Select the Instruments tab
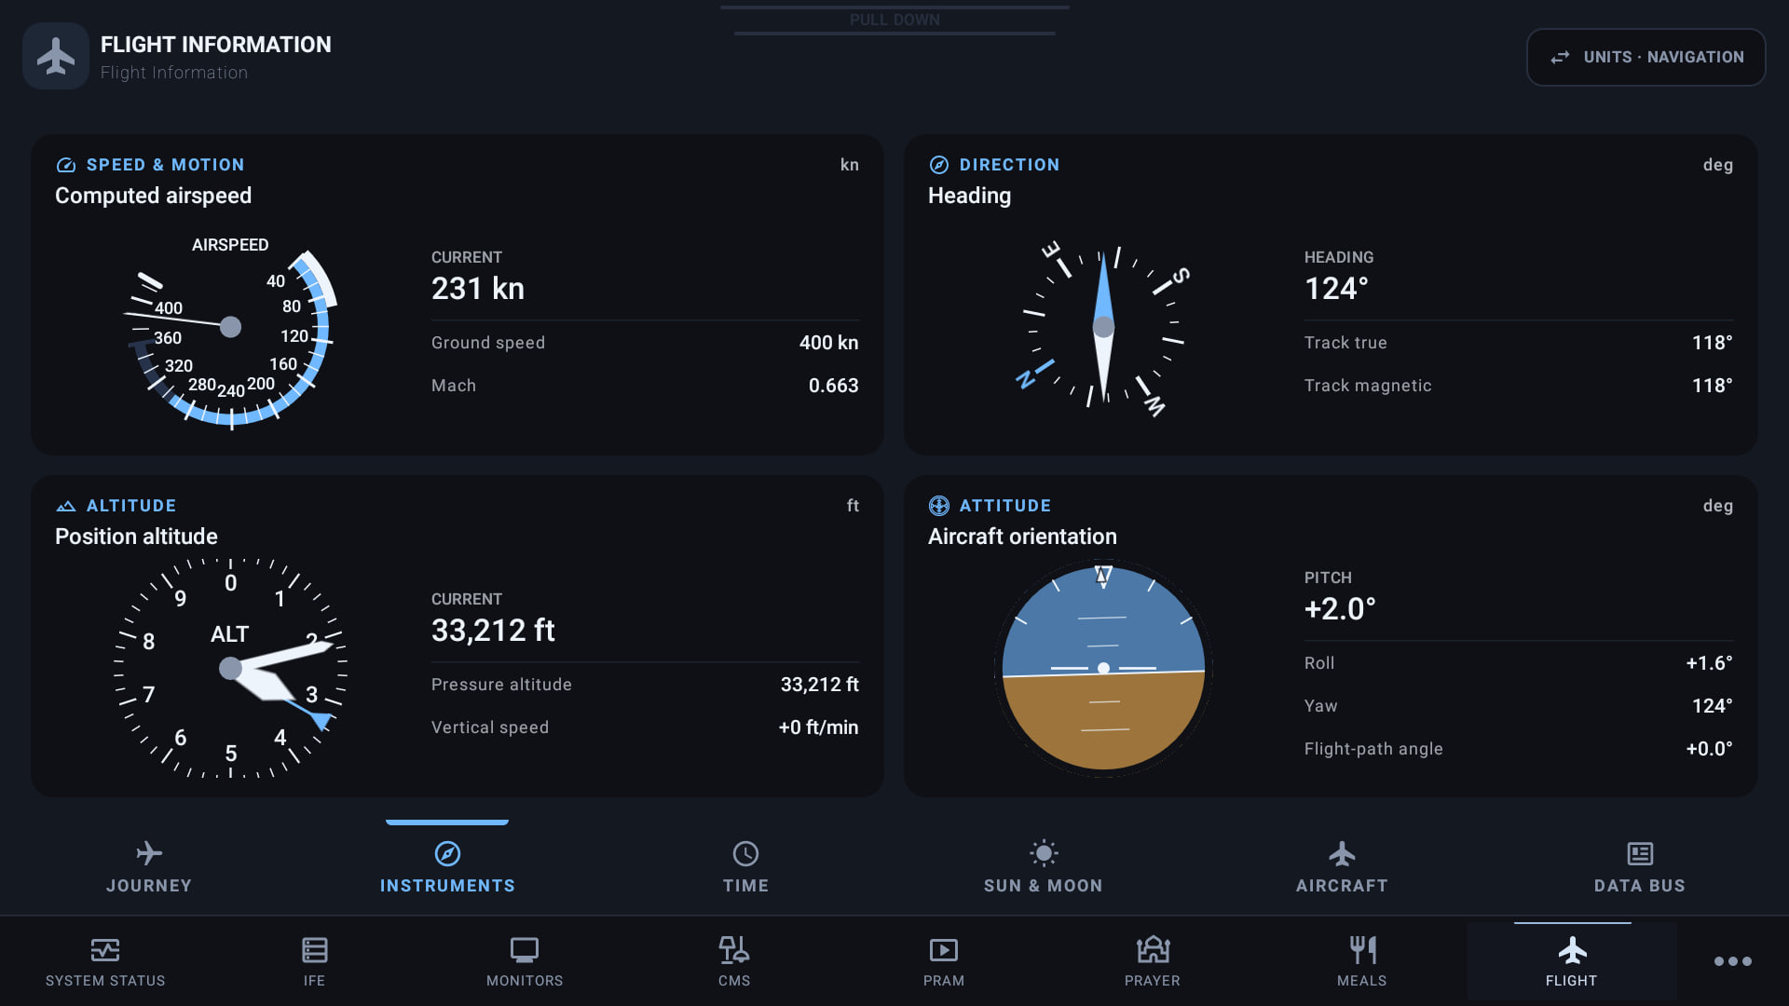Image resolution: width=1789 pixels, height=1006 pixels. (x=447, y=867)
